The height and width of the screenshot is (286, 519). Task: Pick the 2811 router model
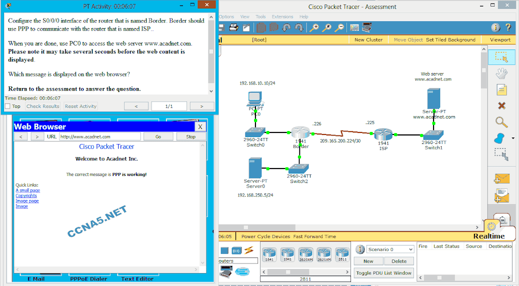click(342, 255)
